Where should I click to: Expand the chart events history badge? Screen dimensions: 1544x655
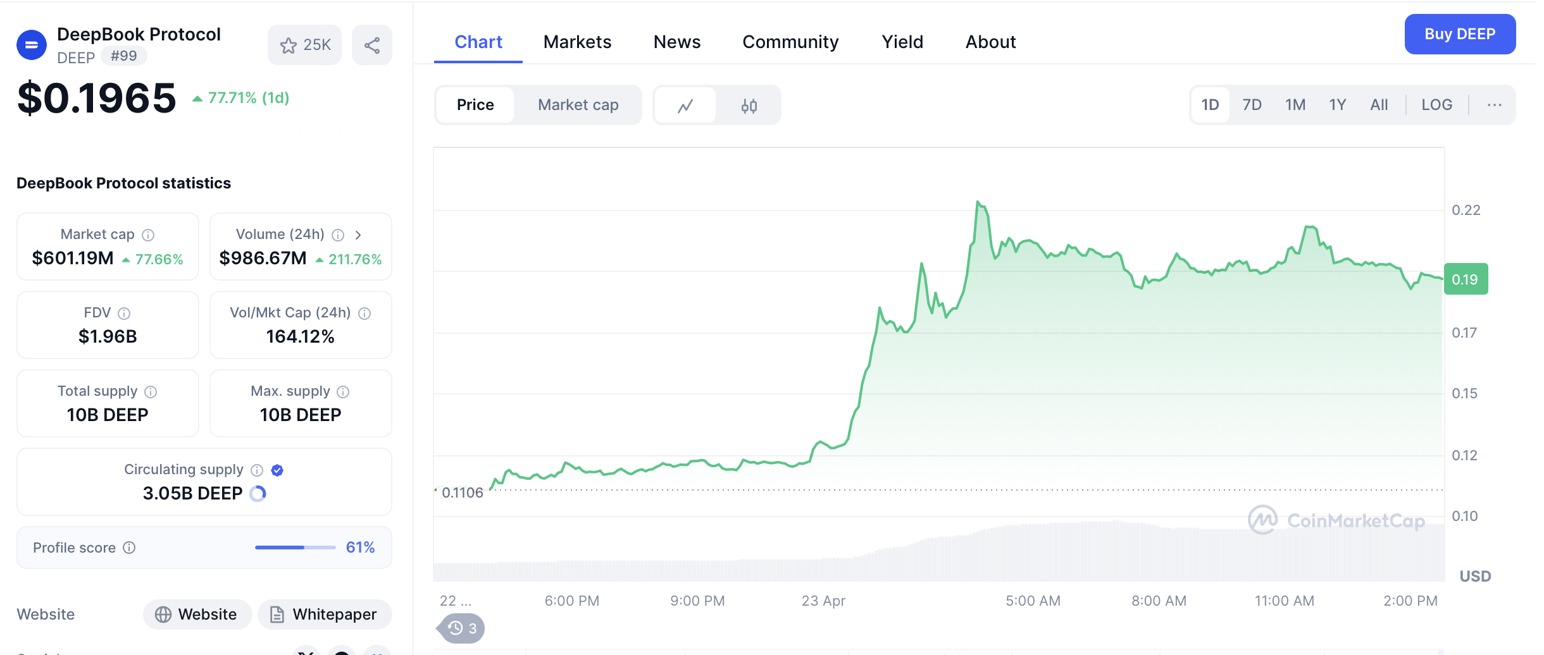(x=463, y=628)
